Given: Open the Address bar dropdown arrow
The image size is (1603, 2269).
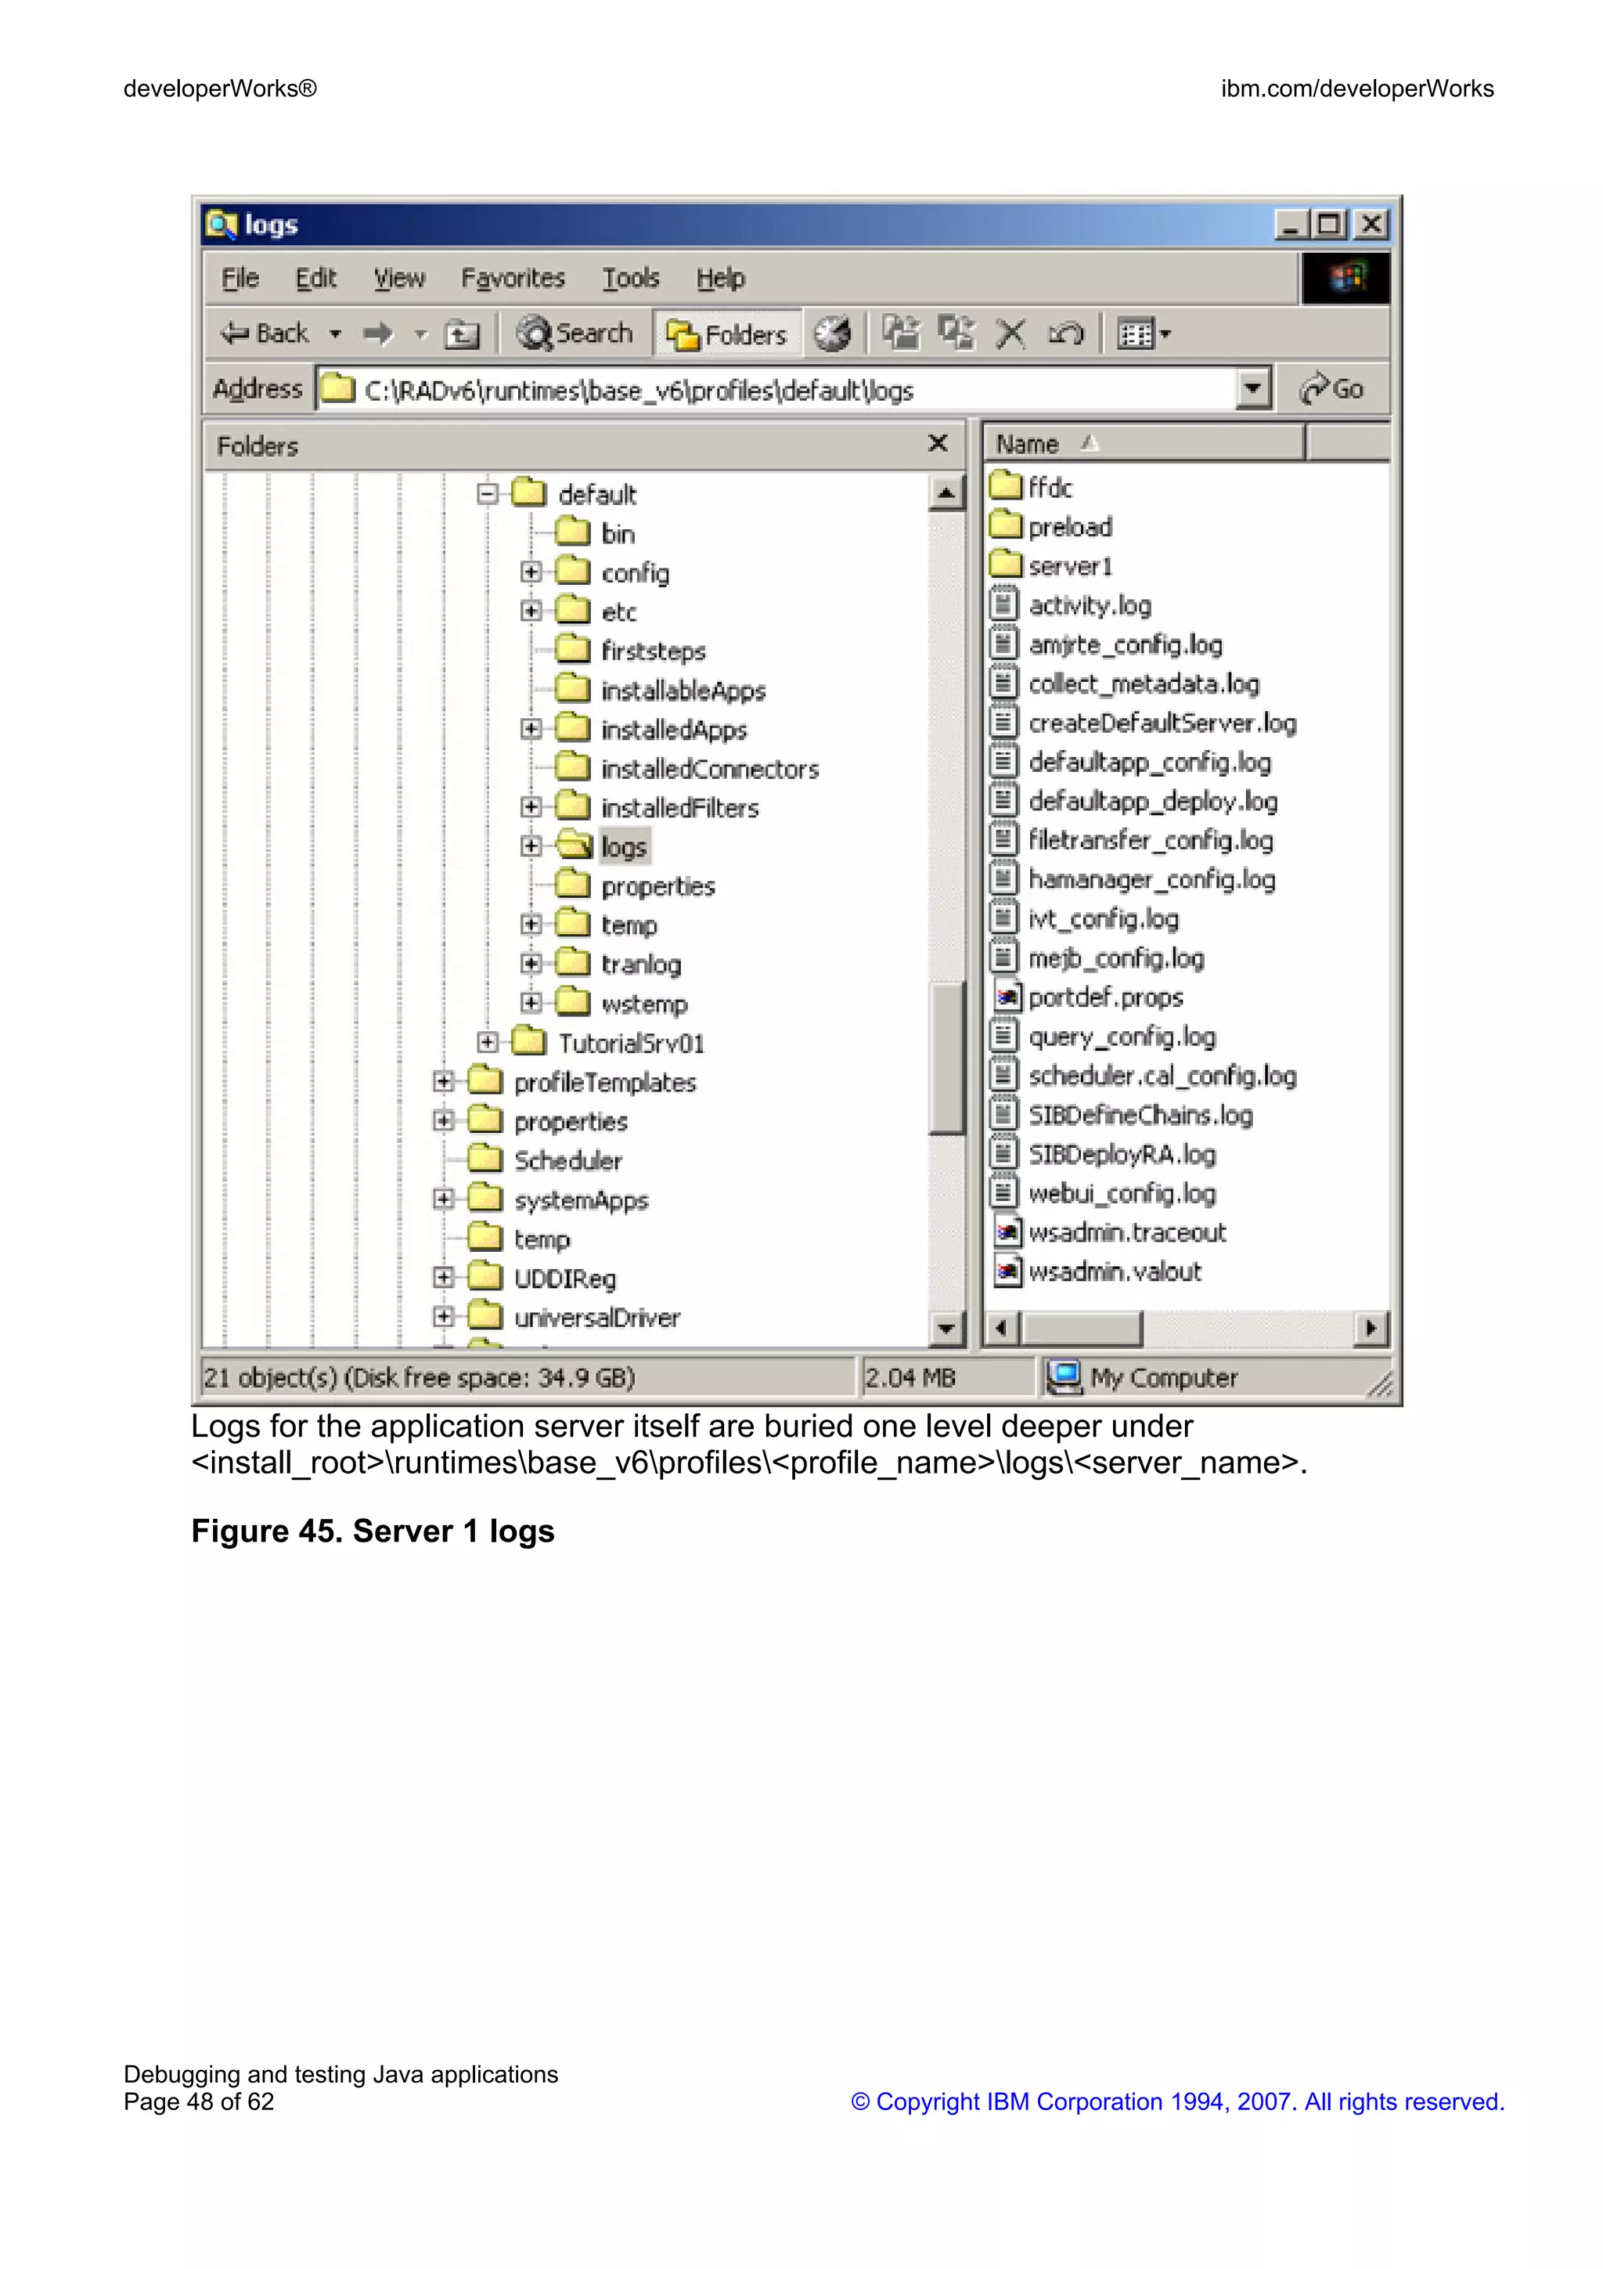Looking at the screenshot, I should tap(1252, 388).
